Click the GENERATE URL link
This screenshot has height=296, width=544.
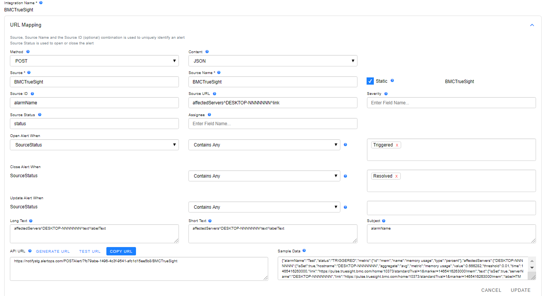click(52, 251)
